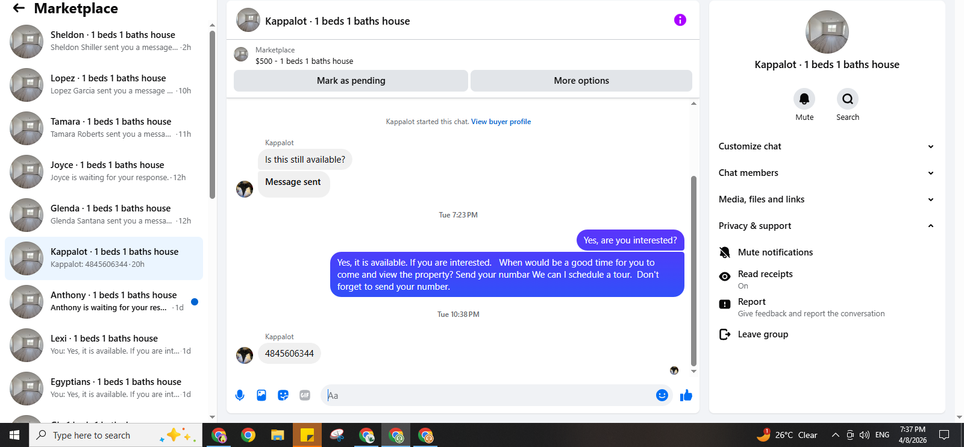Toggle Mute bell icon in chat details

804,99
